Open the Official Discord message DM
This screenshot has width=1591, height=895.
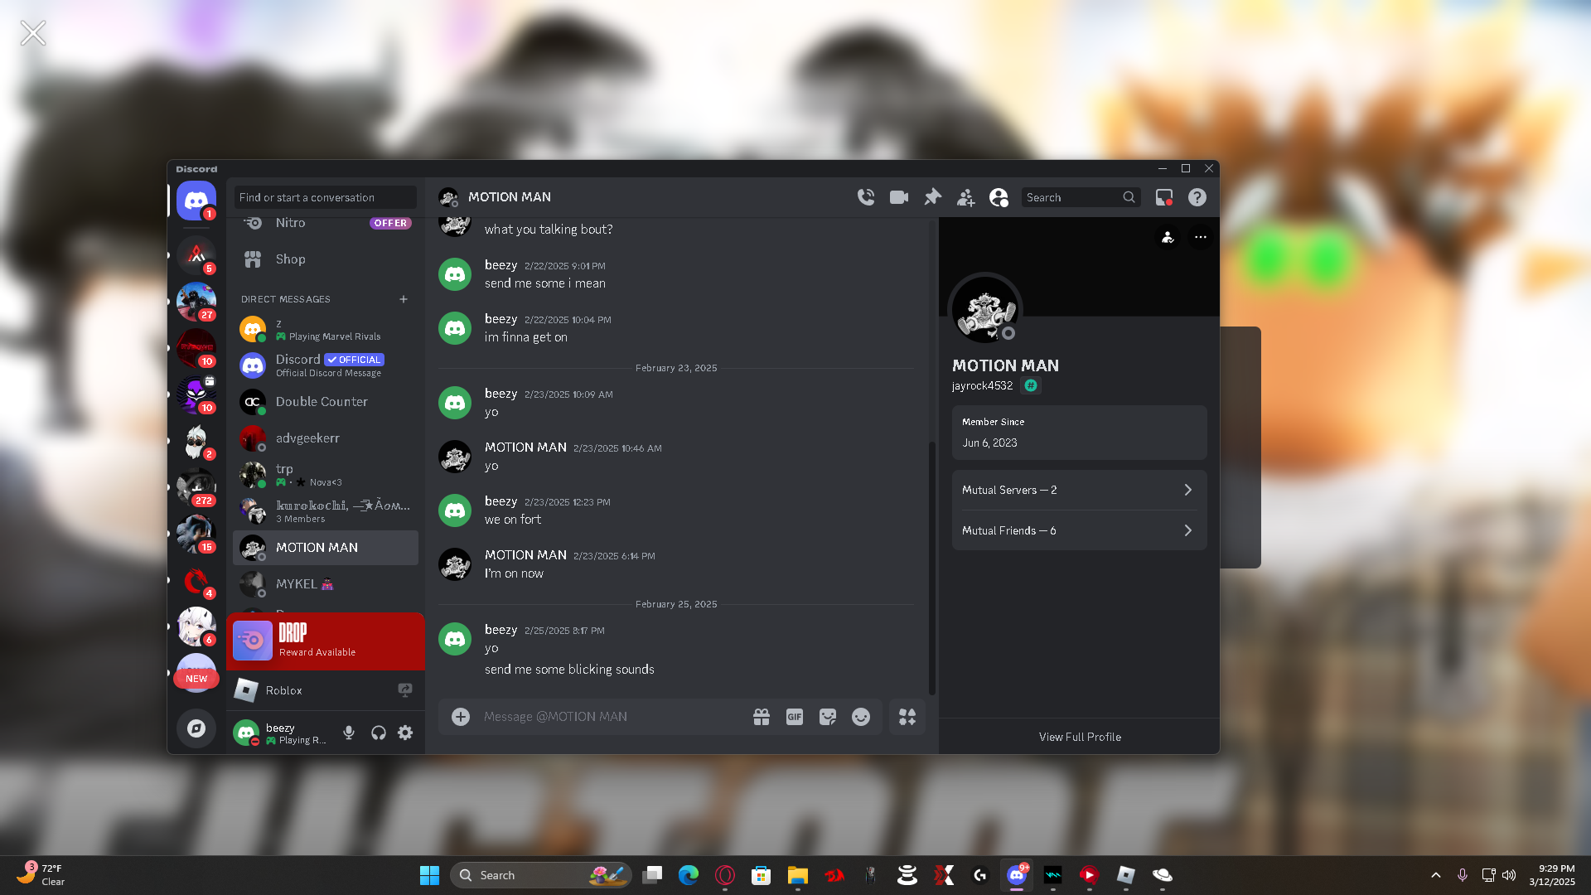pos(326,365)
